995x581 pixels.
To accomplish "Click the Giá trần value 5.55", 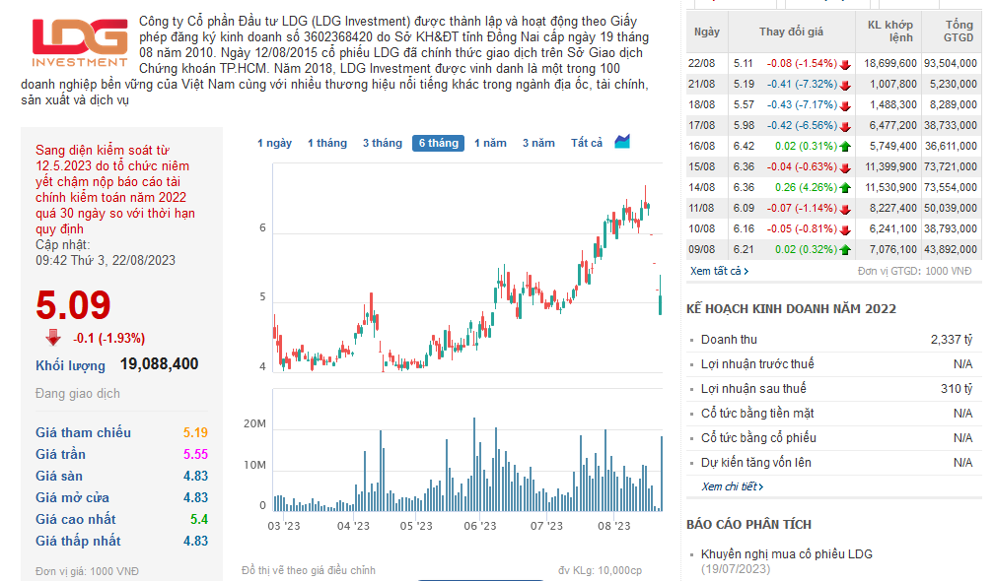I will coord(195,454).
